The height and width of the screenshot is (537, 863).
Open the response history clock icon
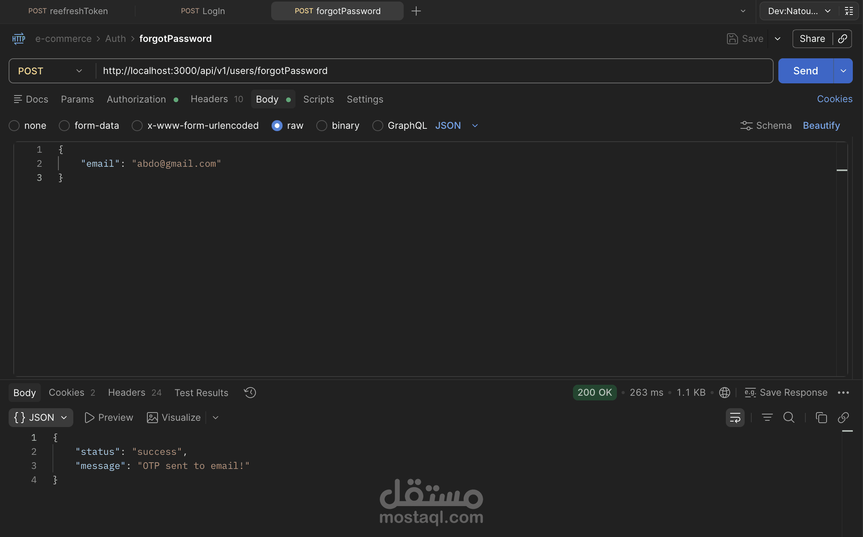pyautogui.click(x=250, y=393)
